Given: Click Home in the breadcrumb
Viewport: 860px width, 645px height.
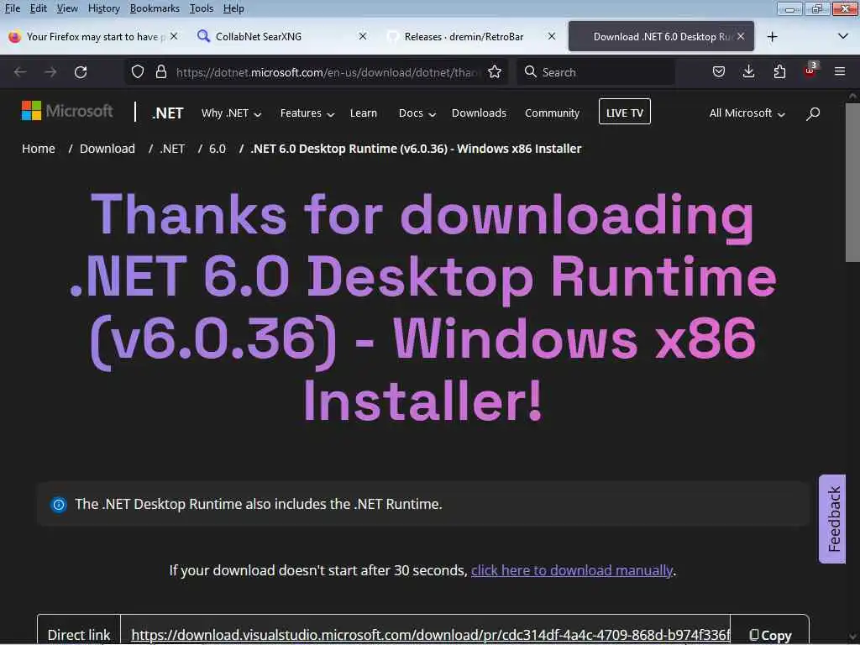Looking at the screenshot, I should 39,149.
